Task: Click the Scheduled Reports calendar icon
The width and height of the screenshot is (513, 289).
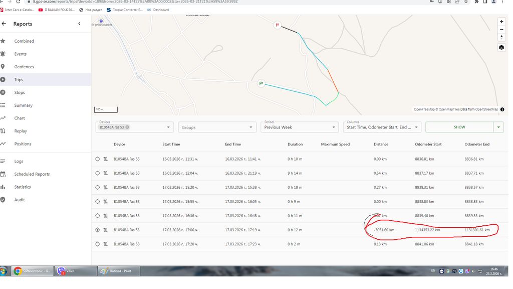Action: pos(3,174)
